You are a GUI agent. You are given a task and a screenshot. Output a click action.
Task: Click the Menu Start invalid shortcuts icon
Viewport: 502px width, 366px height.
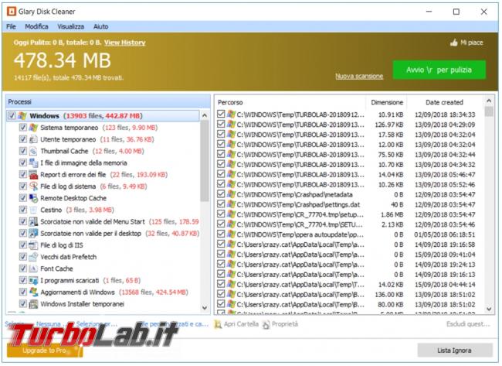tap(33, 221)
